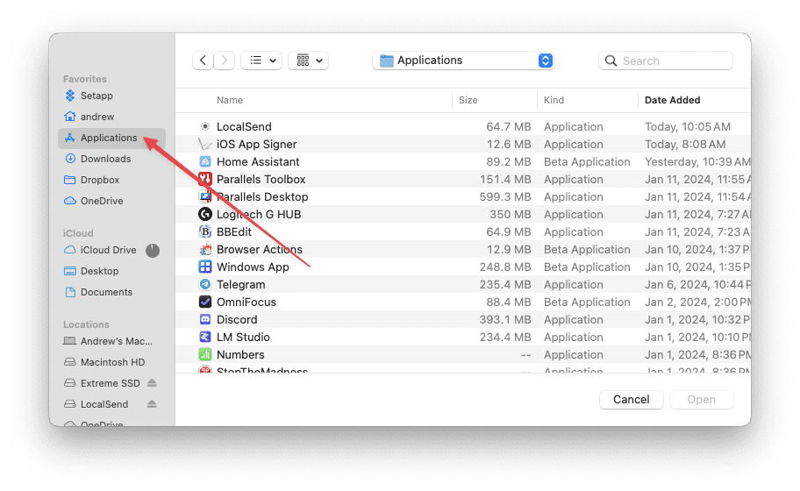Click the iCloud Drive sync progress indicator
This screenshot has height=491, width=800.
coord(153,251)
